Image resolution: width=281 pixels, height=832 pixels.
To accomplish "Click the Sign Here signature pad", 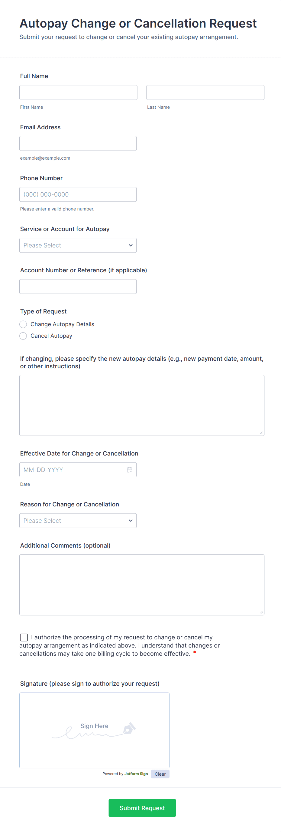I will tap(94, 730).
